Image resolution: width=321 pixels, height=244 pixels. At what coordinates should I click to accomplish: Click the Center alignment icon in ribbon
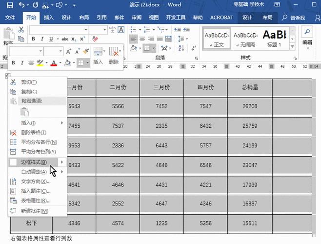point(142,39)
